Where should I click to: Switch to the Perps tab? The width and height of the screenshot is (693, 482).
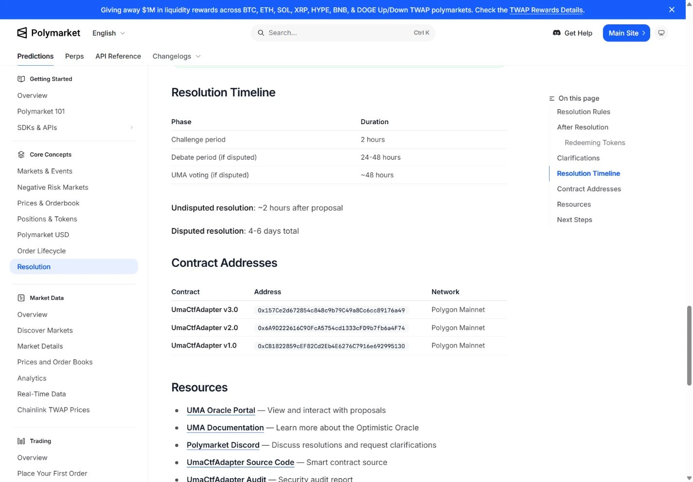[74, 56]
